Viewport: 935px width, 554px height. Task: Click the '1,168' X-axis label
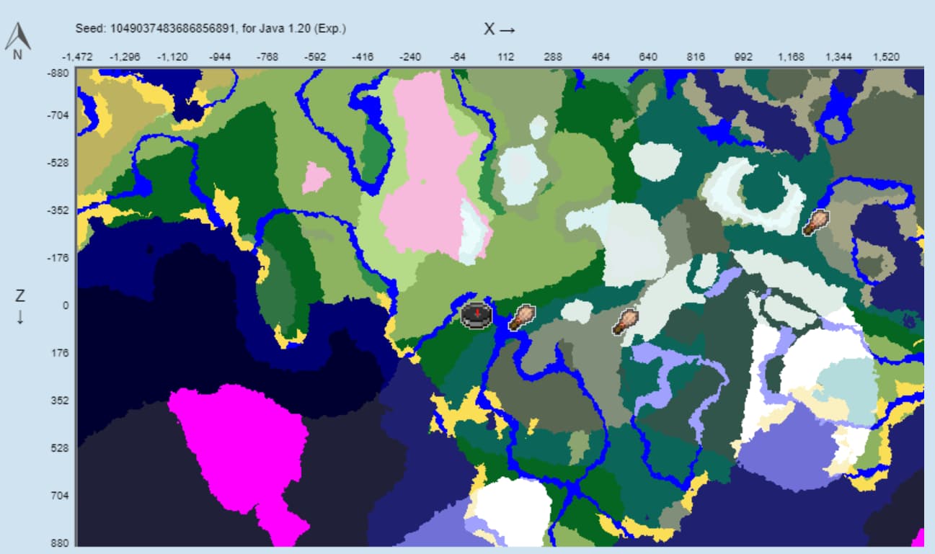click(x=791, y=57)
